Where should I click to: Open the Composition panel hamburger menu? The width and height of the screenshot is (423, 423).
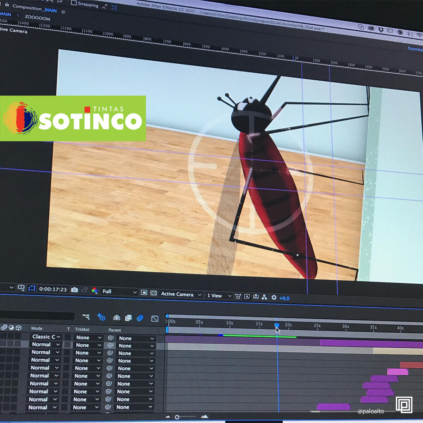coord(63,12)
